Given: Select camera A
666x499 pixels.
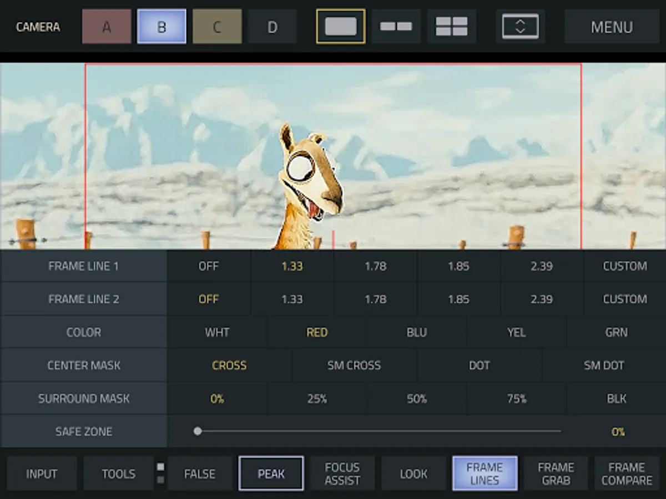Looking at the screenshot, I should tap(107, 26).
